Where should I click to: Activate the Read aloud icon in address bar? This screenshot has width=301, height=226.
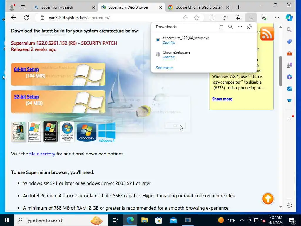pyautogui.click(x=185, y=18)
